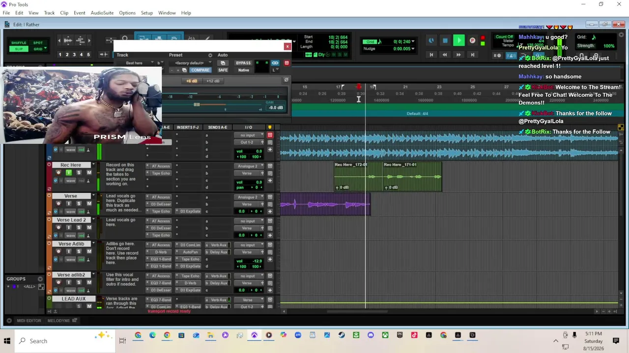Click horizontal zoom out arrow

pos(59,41)
